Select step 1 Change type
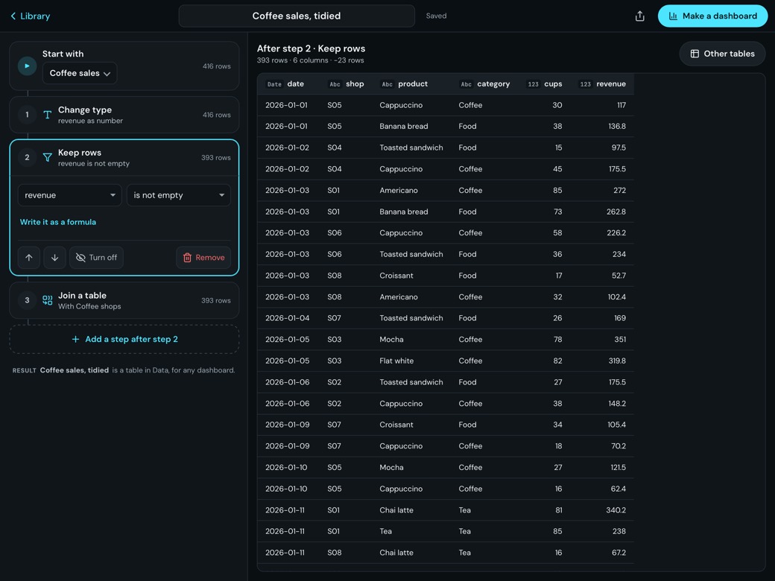The width and height of the screenshot is (775, 581). (124, 115)
